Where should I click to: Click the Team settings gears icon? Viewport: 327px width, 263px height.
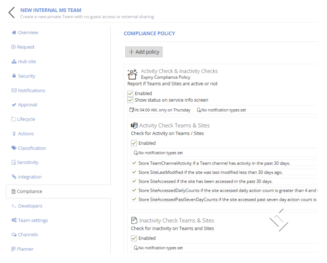14,220
